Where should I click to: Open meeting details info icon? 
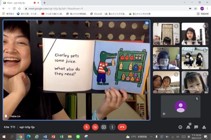tap(180, 127)
